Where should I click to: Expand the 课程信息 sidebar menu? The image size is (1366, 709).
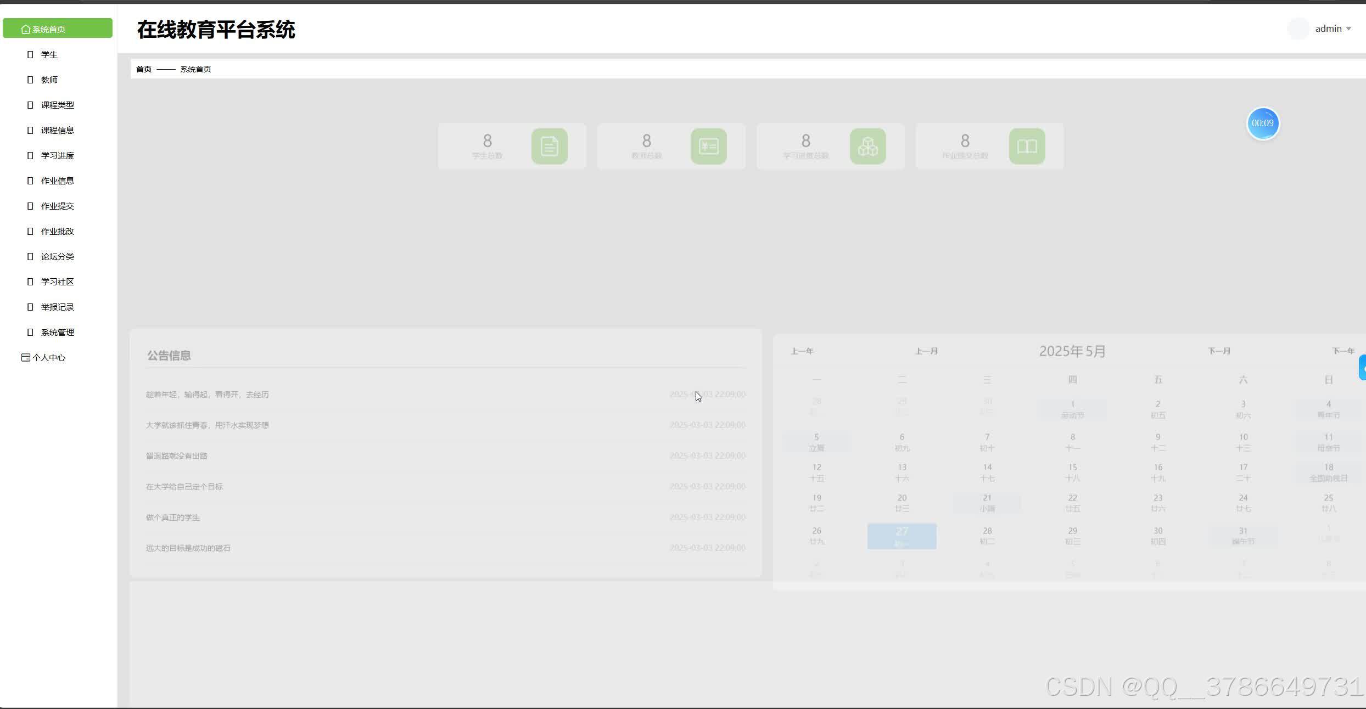(x=57, y=130)
